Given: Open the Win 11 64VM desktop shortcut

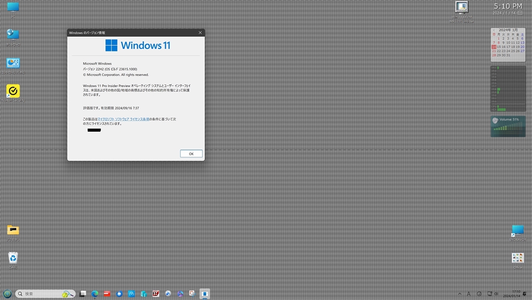Looking at the screenshot, I should (x=461, y=11).
